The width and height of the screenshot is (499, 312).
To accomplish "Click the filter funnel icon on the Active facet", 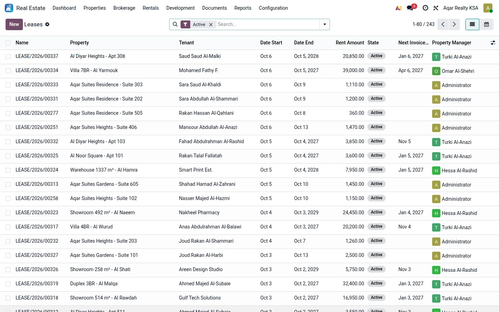I will (x=185, y=24).
